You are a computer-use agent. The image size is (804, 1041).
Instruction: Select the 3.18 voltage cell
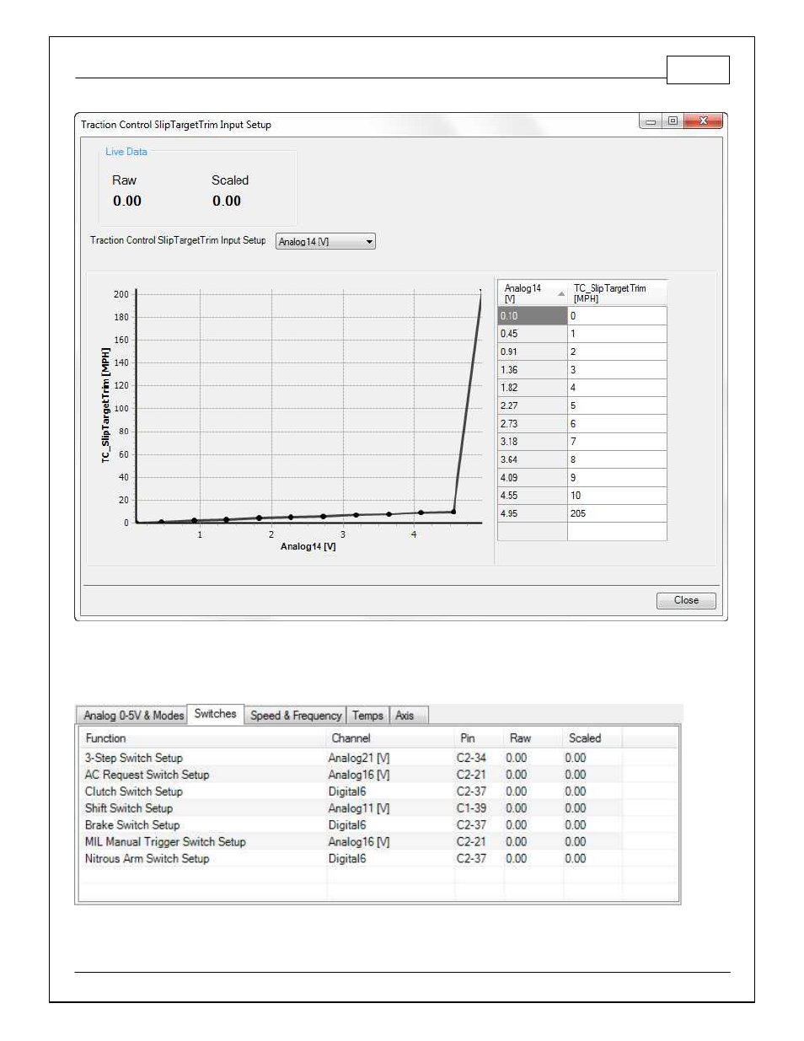(x=533, y=442)
